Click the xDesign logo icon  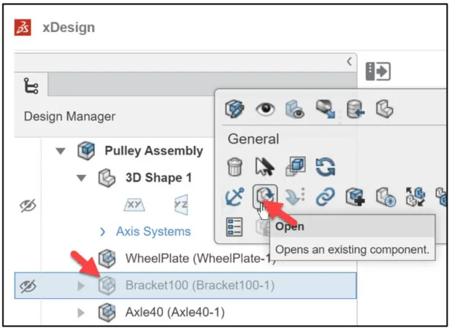[23, 28]
